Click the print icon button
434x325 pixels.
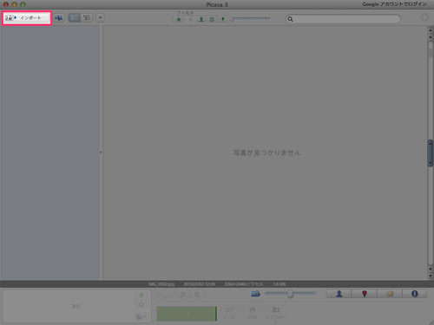[253, 313]
